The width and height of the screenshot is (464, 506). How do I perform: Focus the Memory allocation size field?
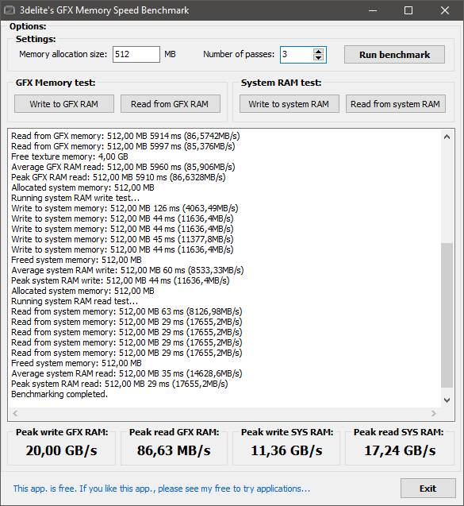pos(136,54)
